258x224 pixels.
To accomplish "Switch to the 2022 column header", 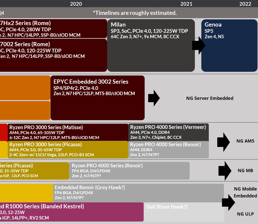I will pyautogui.click(x=245, y=4).
